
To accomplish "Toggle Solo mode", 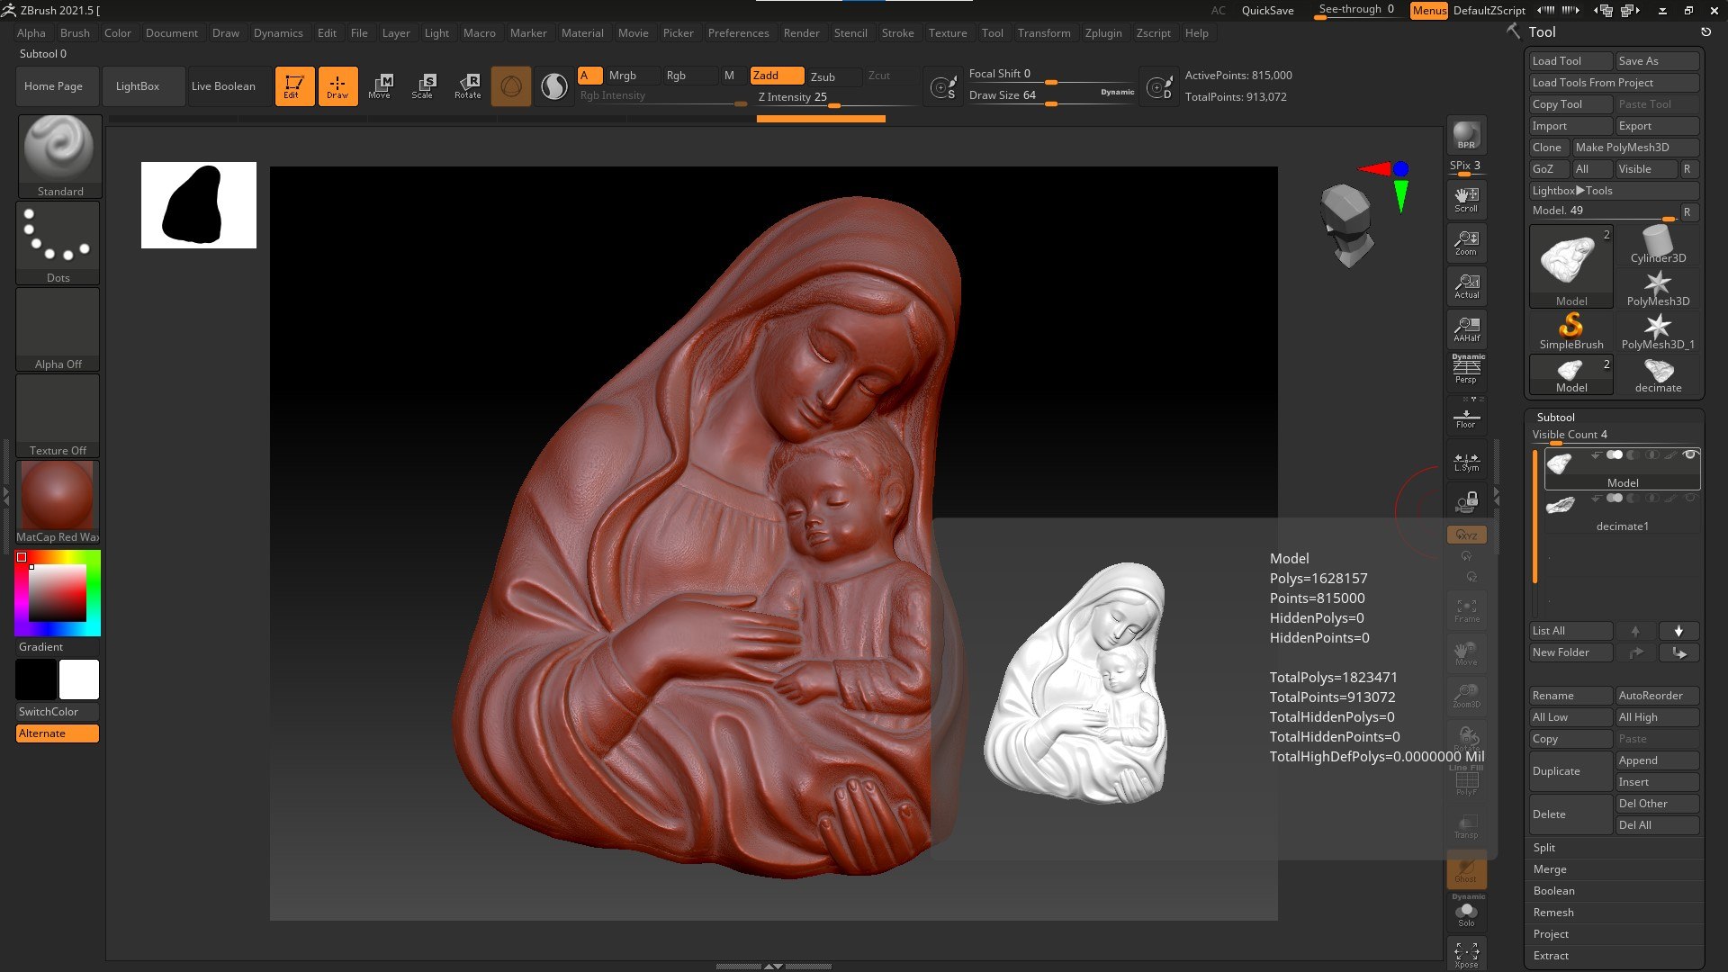I will pos(1466,913).
